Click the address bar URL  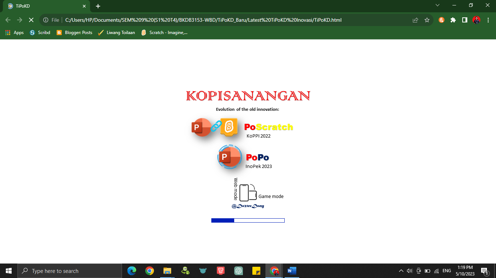[203, 20]
